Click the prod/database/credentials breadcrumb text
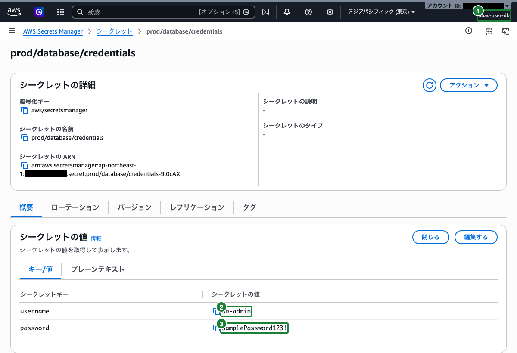The width and height of the screenshot is (517, 353). click(184, 31)
